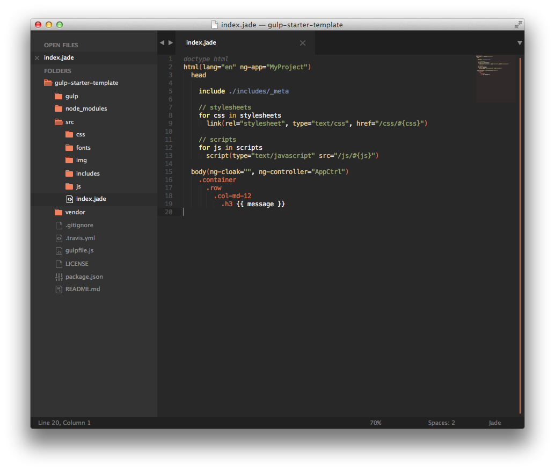Open the Jade syntax selector in status bar
The height and width of the screenshot is (471, 555).
494,423
